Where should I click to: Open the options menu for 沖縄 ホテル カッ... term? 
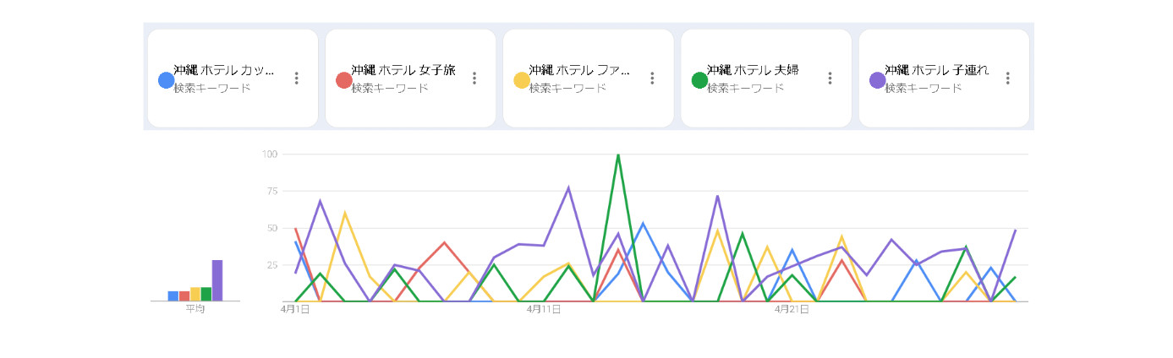click(297, 79)
